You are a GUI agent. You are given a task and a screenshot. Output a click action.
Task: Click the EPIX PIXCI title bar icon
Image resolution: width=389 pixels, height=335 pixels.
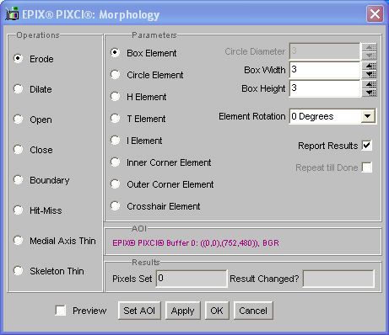[12, 13]
